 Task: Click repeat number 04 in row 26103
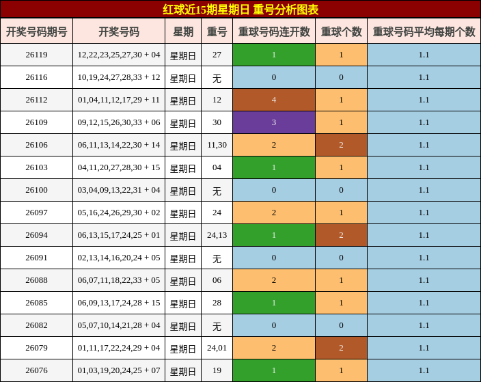click(217, 167)
